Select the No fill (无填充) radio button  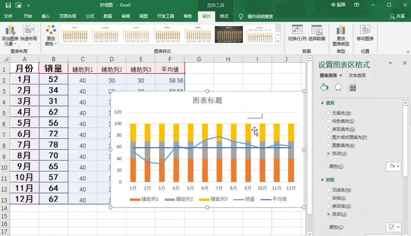[x=329, y=113]
